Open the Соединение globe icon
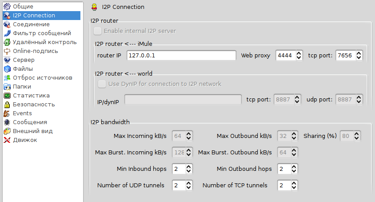This screenshot has height=202, width=375. [x=7, y=24]
